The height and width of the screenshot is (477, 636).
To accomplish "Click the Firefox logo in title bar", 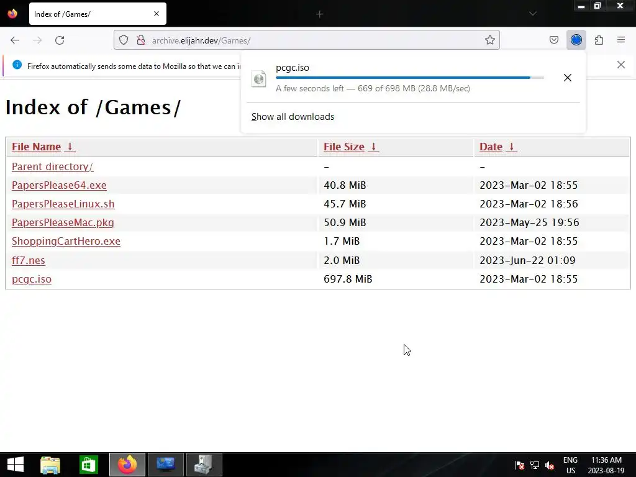I will coord(12,14).
